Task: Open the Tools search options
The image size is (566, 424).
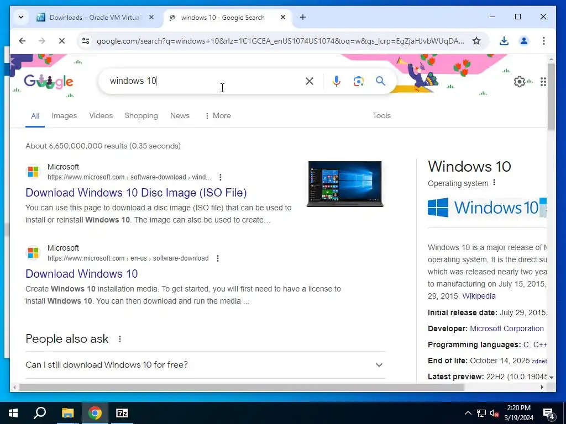Action: tap(381, 116)
